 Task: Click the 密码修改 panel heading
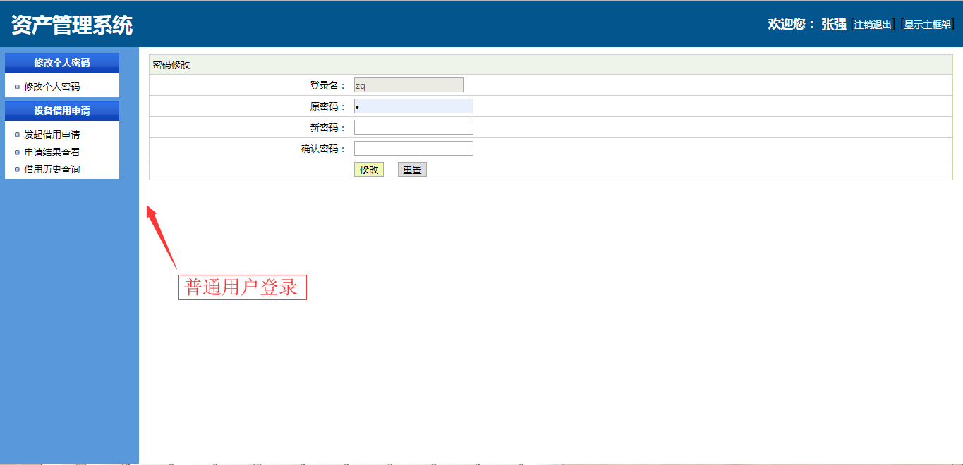coord(171,65)
